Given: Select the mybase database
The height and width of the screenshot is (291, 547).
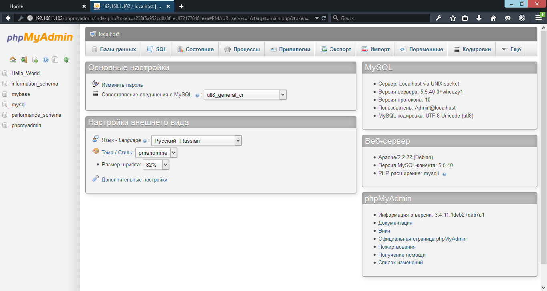Looking at the screenshot, I should pyautogui.click(x=21, y=94).
